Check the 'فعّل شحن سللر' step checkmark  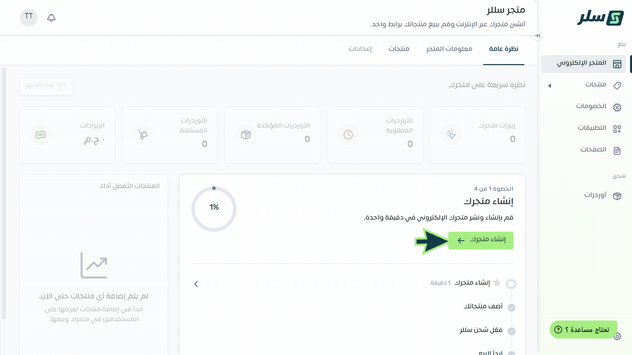coord(511,331)
